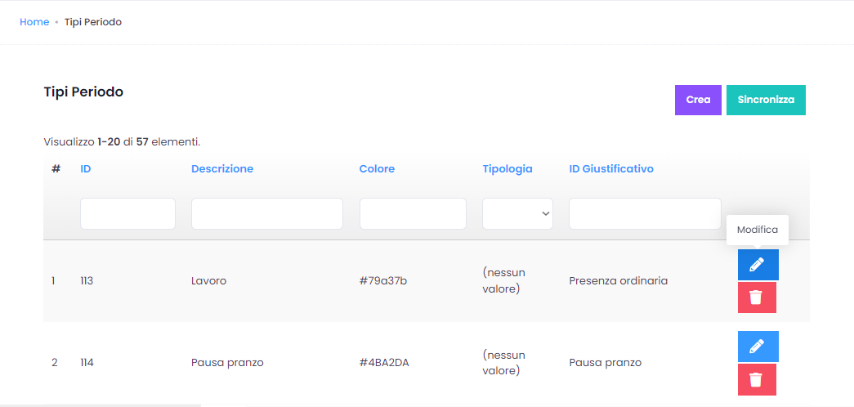854x407 pixels.
Task: Focus the Colore filter input field
Action: [x=413, y=213]
